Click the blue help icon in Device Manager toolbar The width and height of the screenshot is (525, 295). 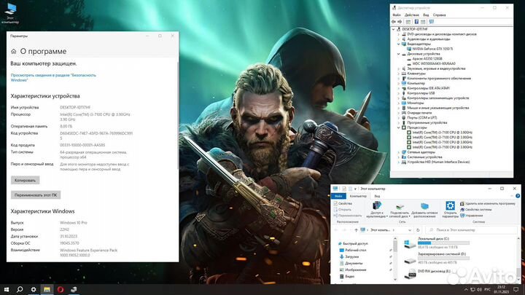click(x=416, y=22)
